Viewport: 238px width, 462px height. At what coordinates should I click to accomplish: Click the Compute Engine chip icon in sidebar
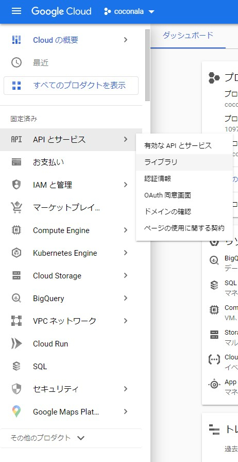(x=16, y=230)
